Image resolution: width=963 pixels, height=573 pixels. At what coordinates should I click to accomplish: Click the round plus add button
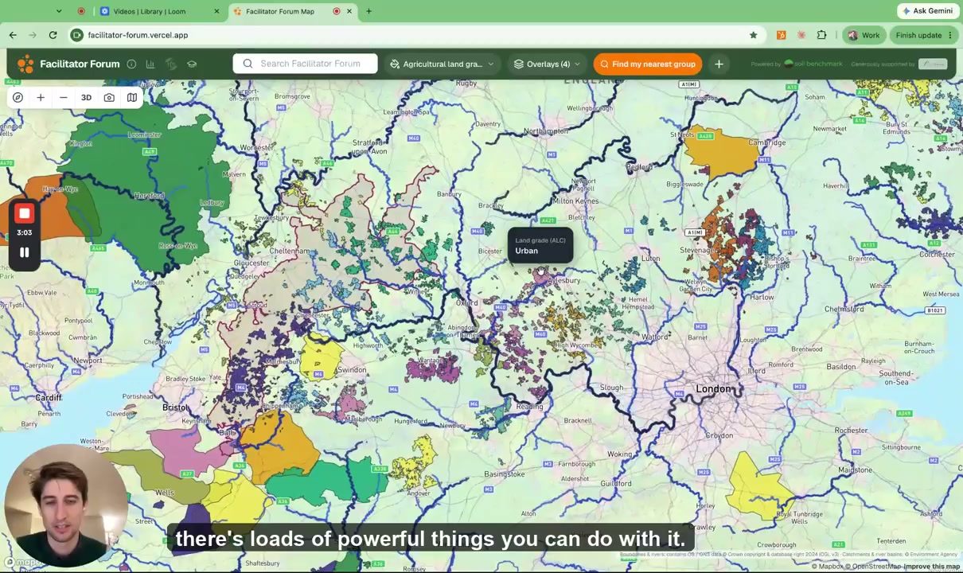719,64
